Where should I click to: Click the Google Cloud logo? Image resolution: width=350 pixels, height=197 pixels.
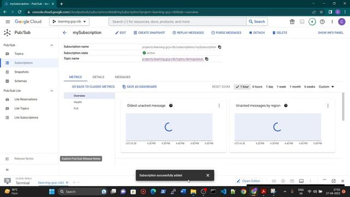pyautogui.click(x=28, y=22)
